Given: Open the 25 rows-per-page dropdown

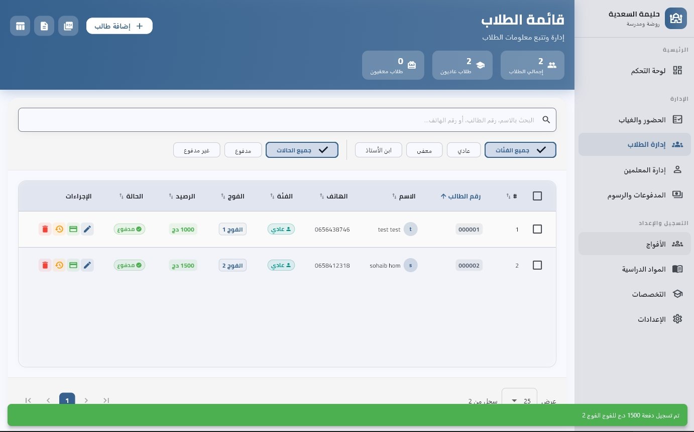Looking at the screenshot, I should [x=519, y=400].
